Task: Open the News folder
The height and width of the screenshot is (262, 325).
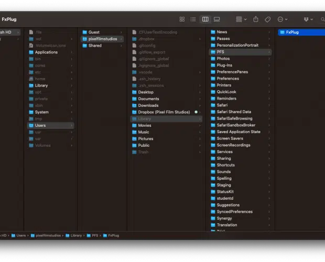Action: [240, 32]
